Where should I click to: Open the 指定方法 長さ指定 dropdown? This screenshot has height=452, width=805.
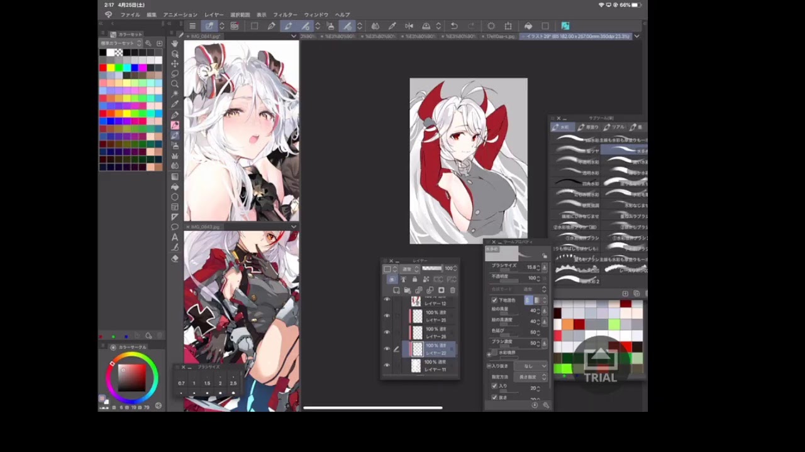click(532, 377)
